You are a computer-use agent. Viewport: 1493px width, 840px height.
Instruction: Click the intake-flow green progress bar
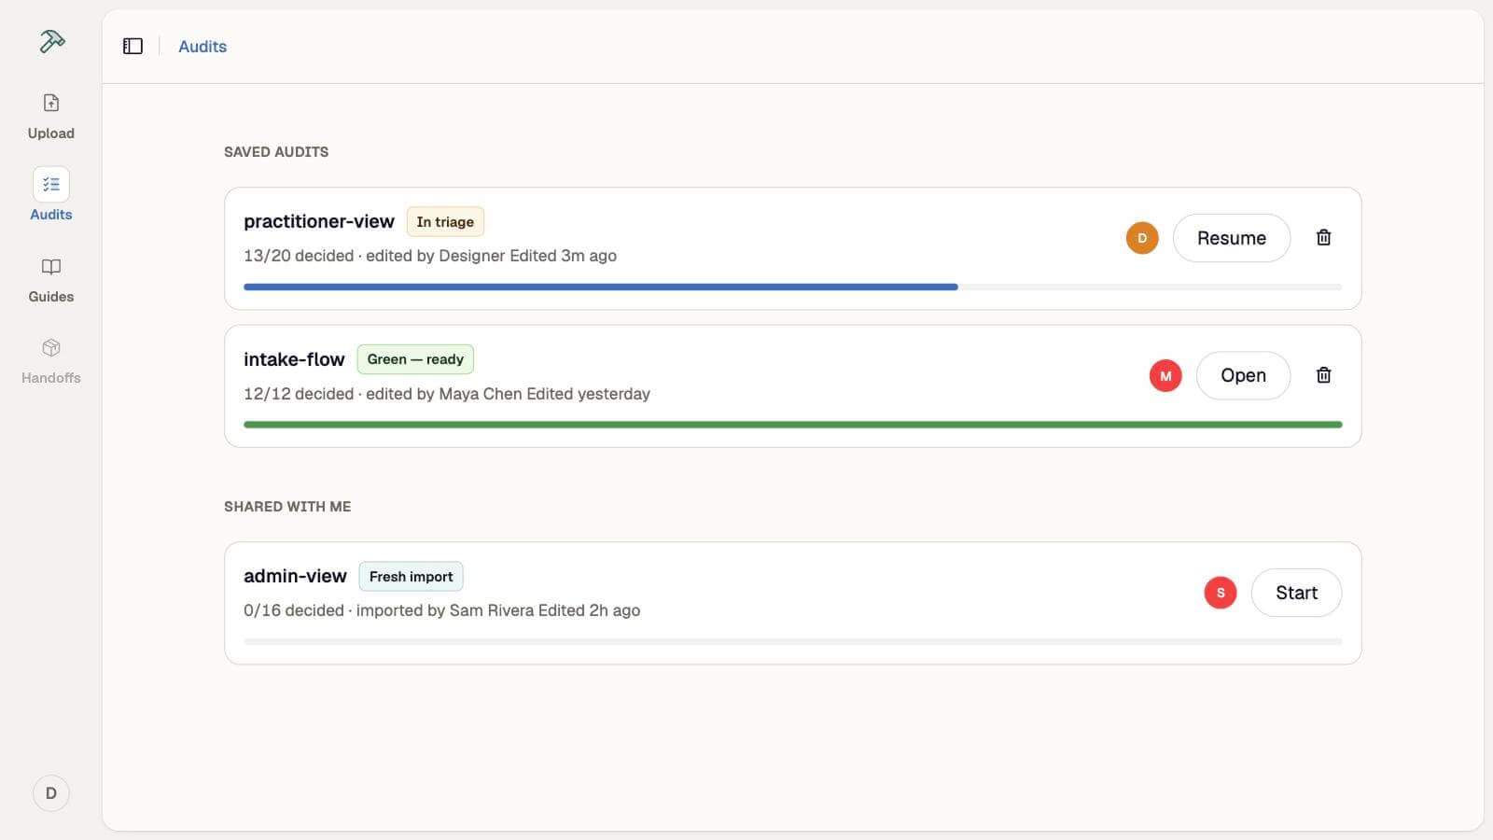[x=793, y=425]
